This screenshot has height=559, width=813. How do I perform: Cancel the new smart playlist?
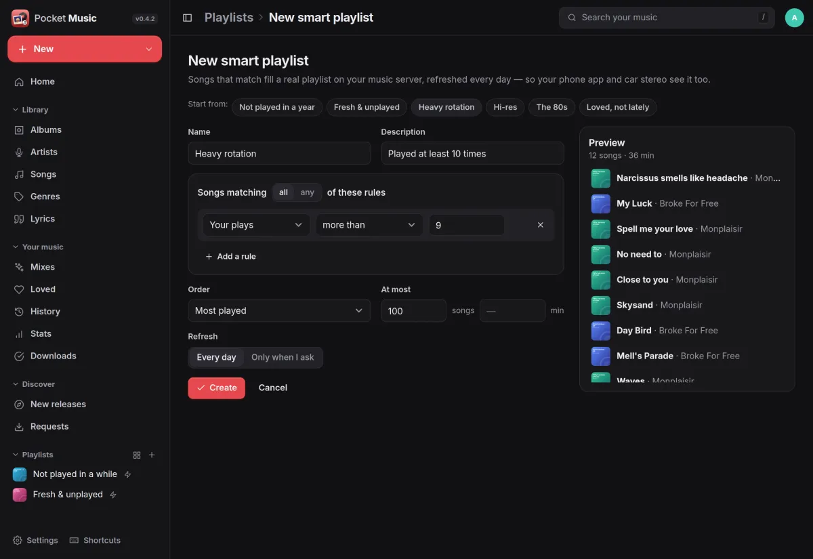point(273,388)
